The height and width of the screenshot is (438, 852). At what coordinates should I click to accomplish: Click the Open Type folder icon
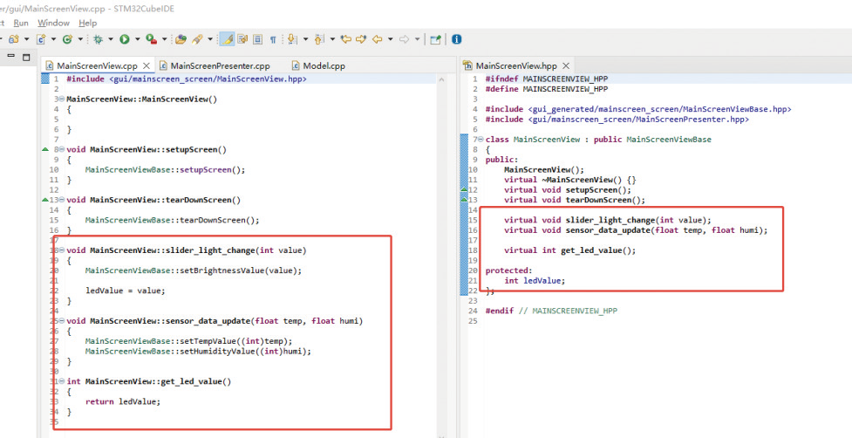[x=181, y=39]
